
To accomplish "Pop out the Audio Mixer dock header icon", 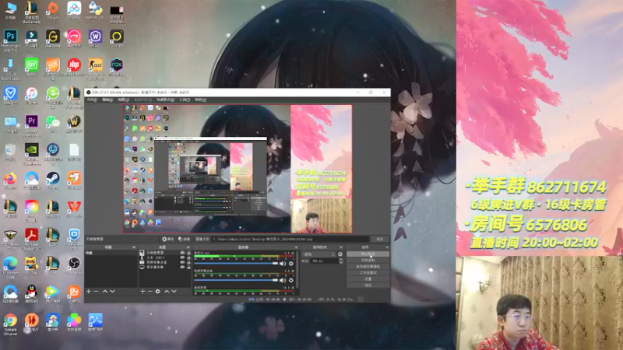I will (x=296, y=247).
